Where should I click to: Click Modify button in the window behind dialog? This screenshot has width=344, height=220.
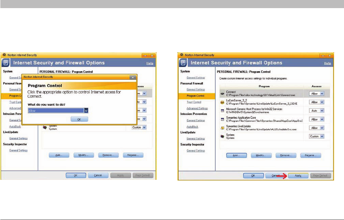coord(83,155)
